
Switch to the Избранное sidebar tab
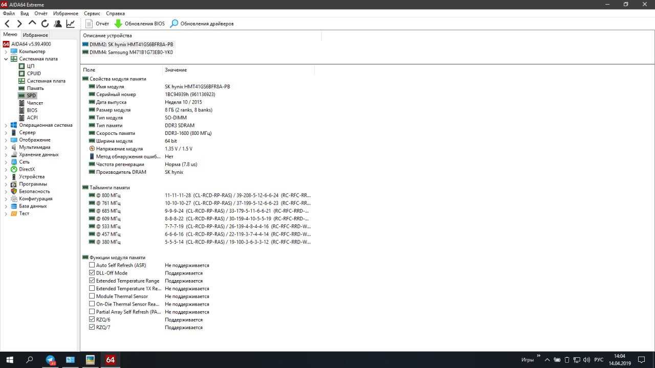tap(35, 35)
